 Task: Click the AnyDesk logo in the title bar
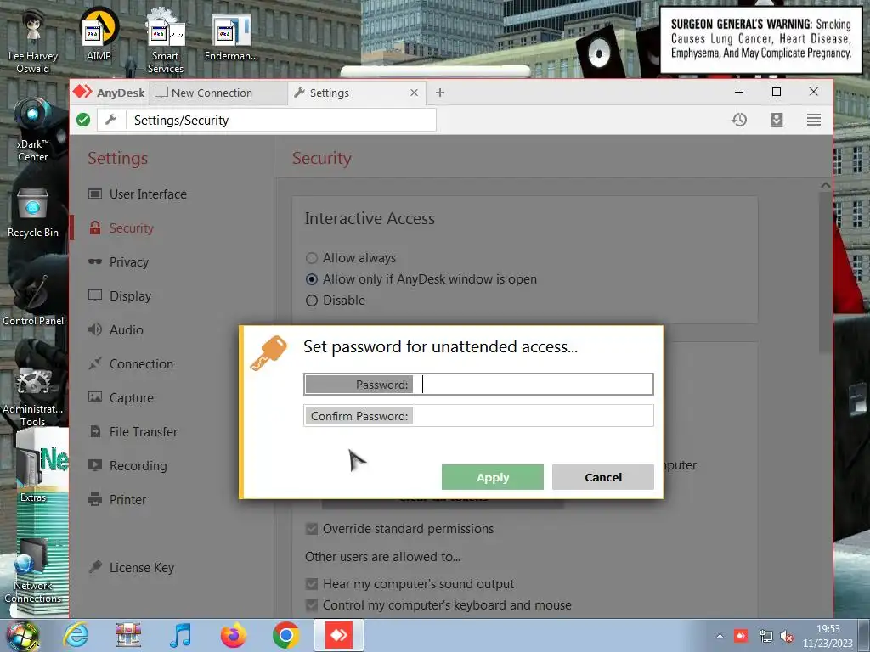[82, 92]
